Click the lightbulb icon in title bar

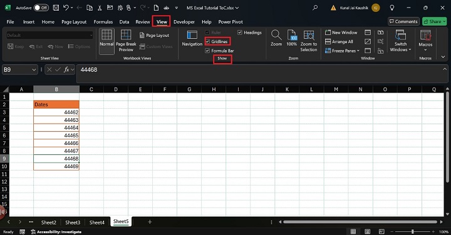(x=391, y=7)
